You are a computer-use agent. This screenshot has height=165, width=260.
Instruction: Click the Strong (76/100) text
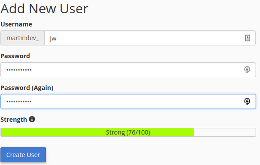click(x=128, y=132)
